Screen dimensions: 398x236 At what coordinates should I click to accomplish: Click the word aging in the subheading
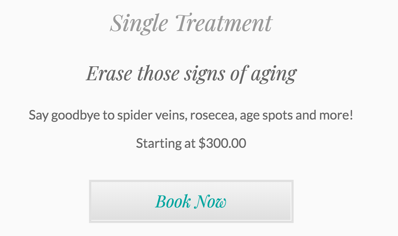coord(273,75)
